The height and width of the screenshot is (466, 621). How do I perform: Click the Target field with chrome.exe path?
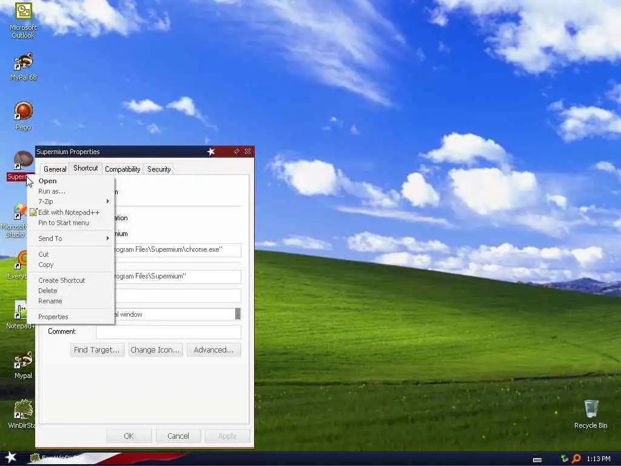pos(178,249)
